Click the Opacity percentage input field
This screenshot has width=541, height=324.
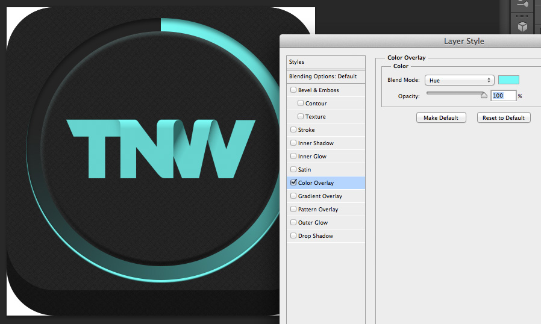[503, 96]
